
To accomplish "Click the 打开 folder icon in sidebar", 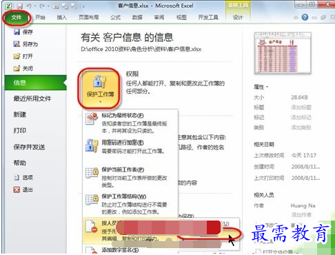I will (17, 56).
